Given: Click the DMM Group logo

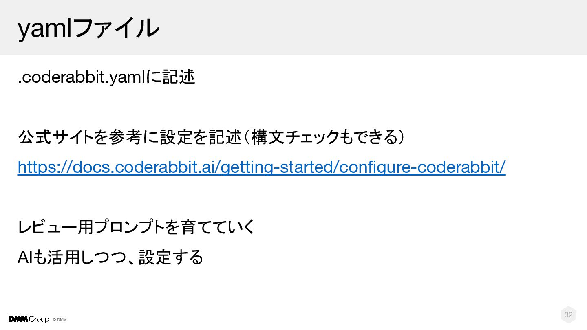Looking at the screenshot, I should click(x=29, y=319).
